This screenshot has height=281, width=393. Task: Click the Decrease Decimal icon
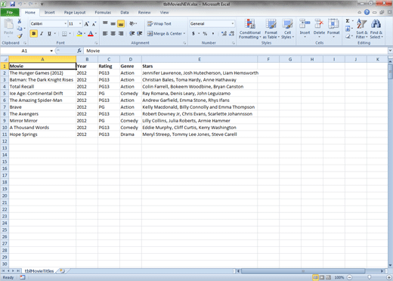point(232,33)
